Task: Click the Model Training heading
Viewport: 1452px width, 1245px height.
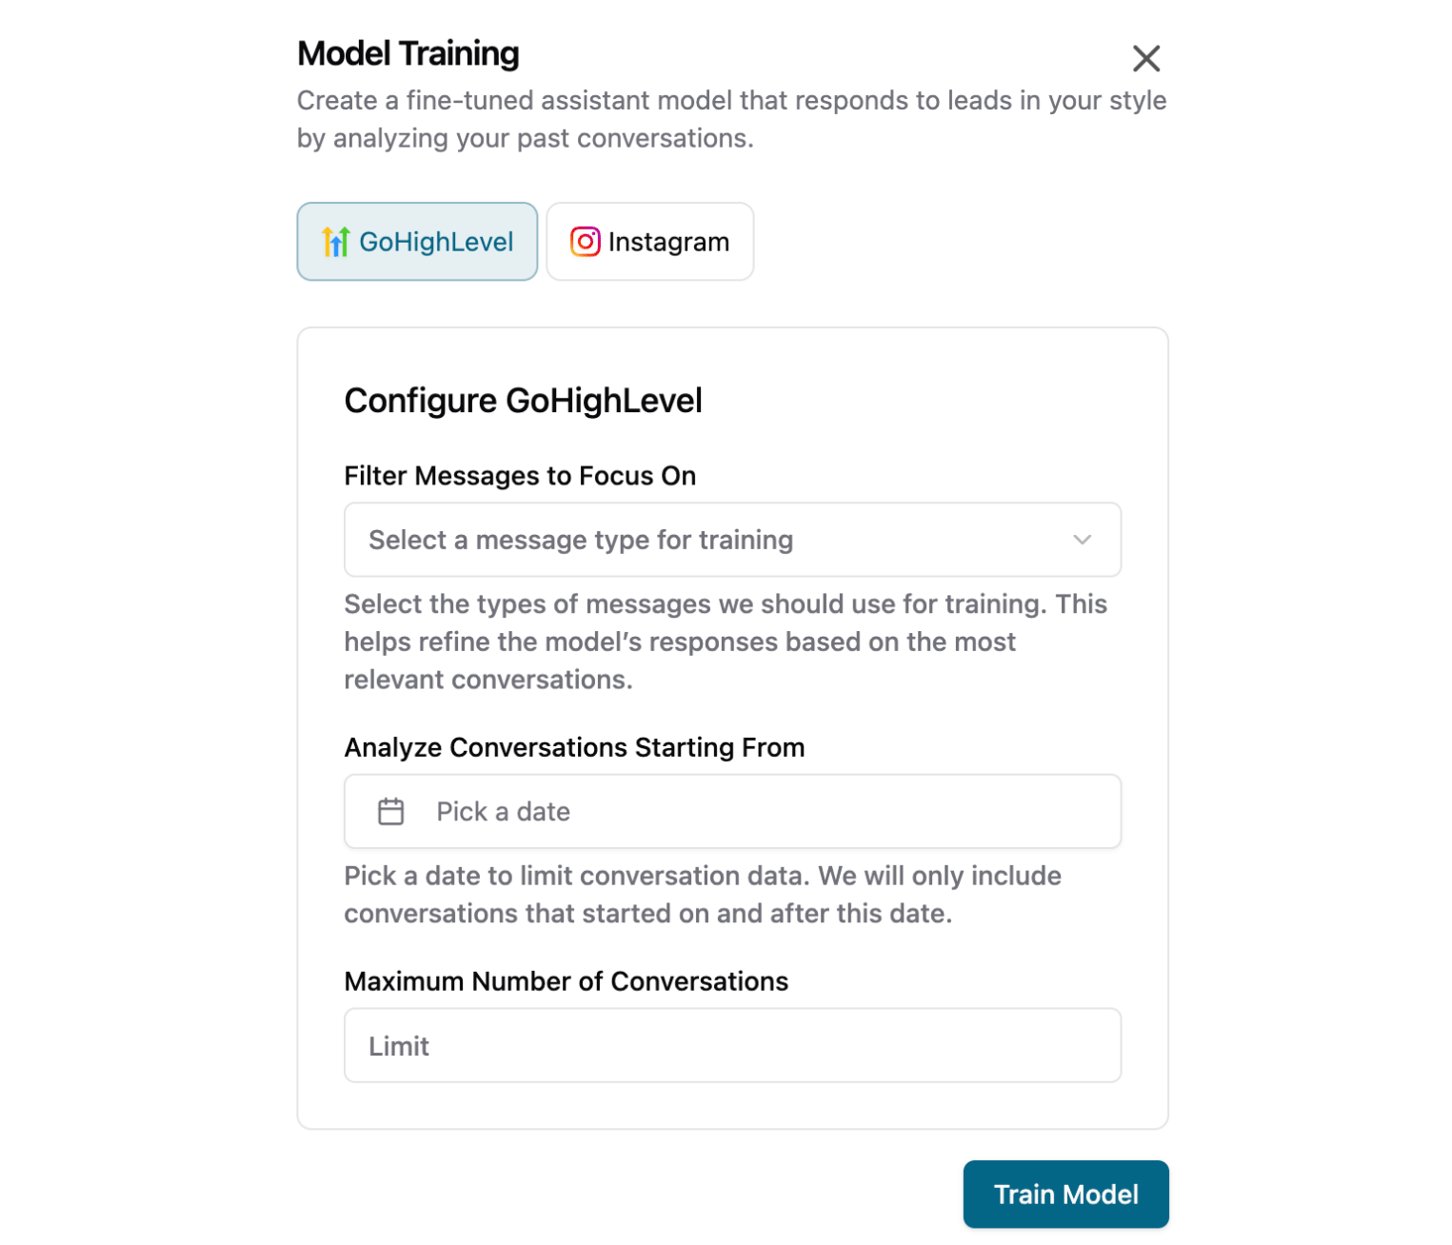Action: (408, 54)
